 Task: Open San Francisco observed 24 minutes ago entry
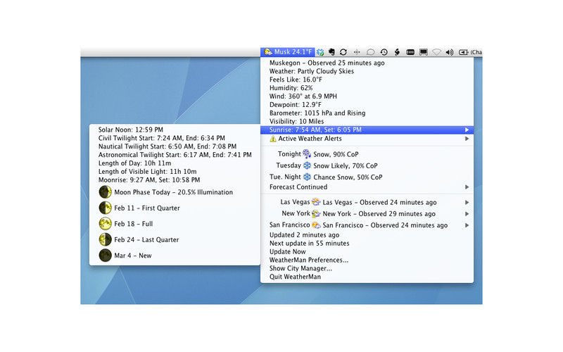coord(367,225)
